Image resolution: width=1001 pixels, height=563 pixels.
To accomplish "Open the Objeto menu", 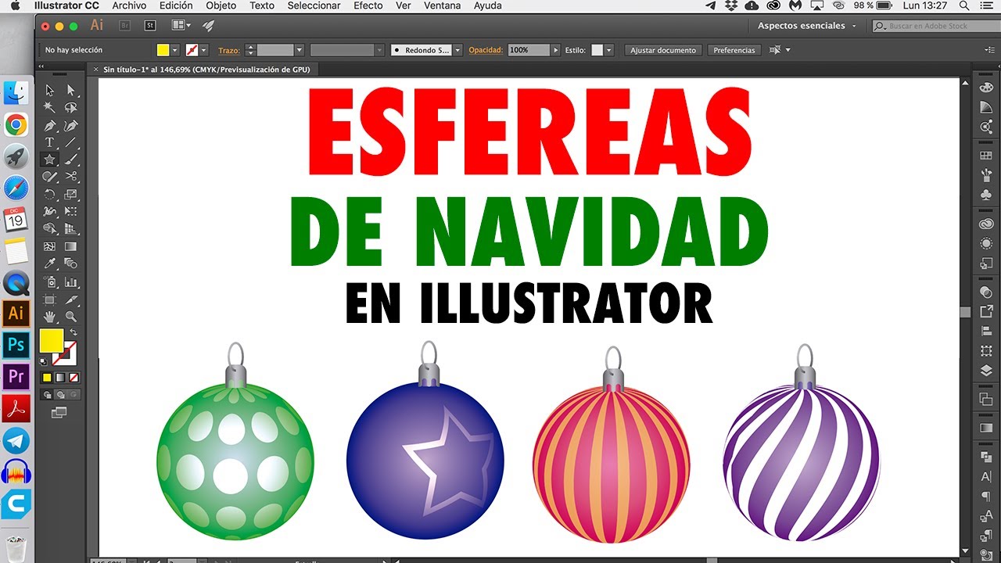I will click(x=221, y=5).
